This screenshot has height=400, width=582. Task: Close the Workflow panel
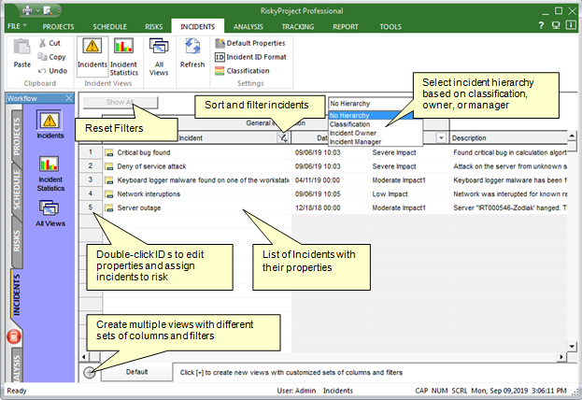pos(69,98)
